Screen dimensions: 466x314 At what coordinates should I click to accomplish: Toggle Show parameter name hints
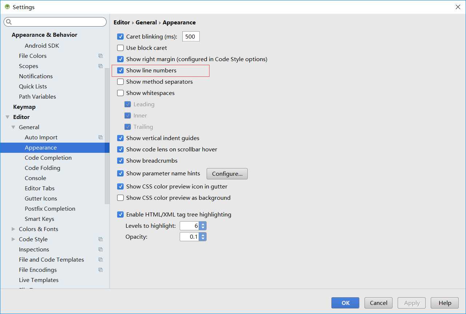click(120, 174)
